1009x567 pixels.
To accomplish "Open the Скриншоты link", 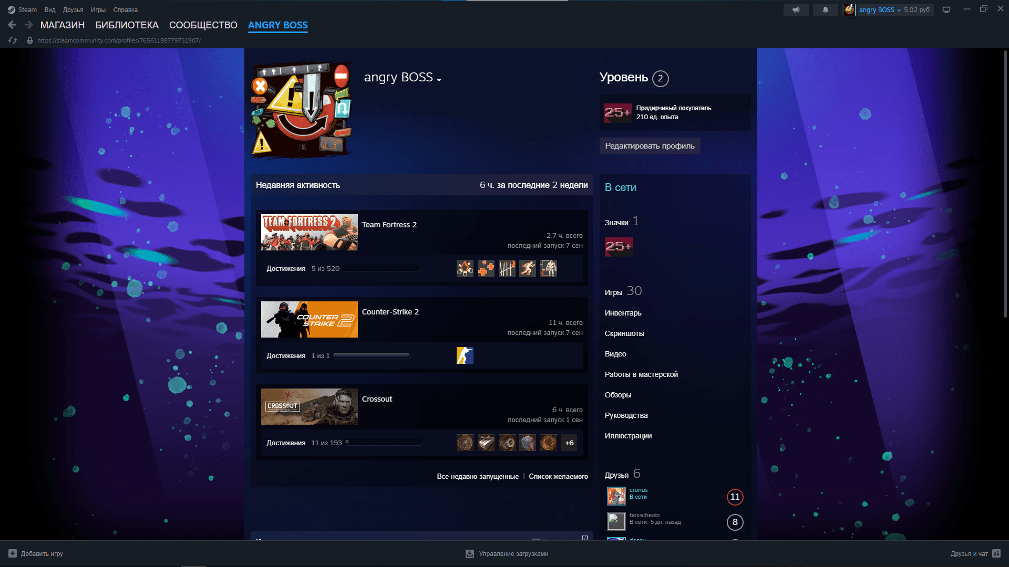I will pyautogui.click(x=624, y=333).
